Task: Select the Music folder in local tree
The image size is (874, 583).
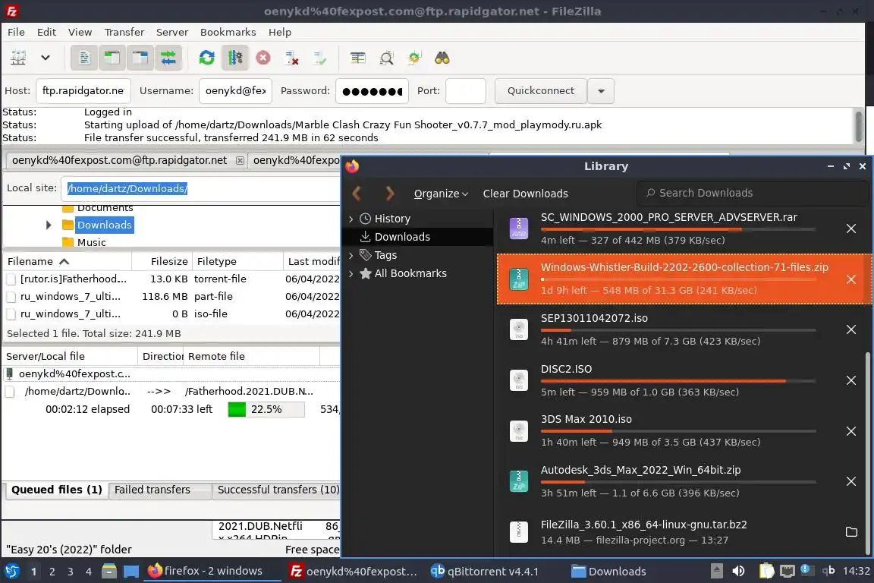Action: [91, 242]
